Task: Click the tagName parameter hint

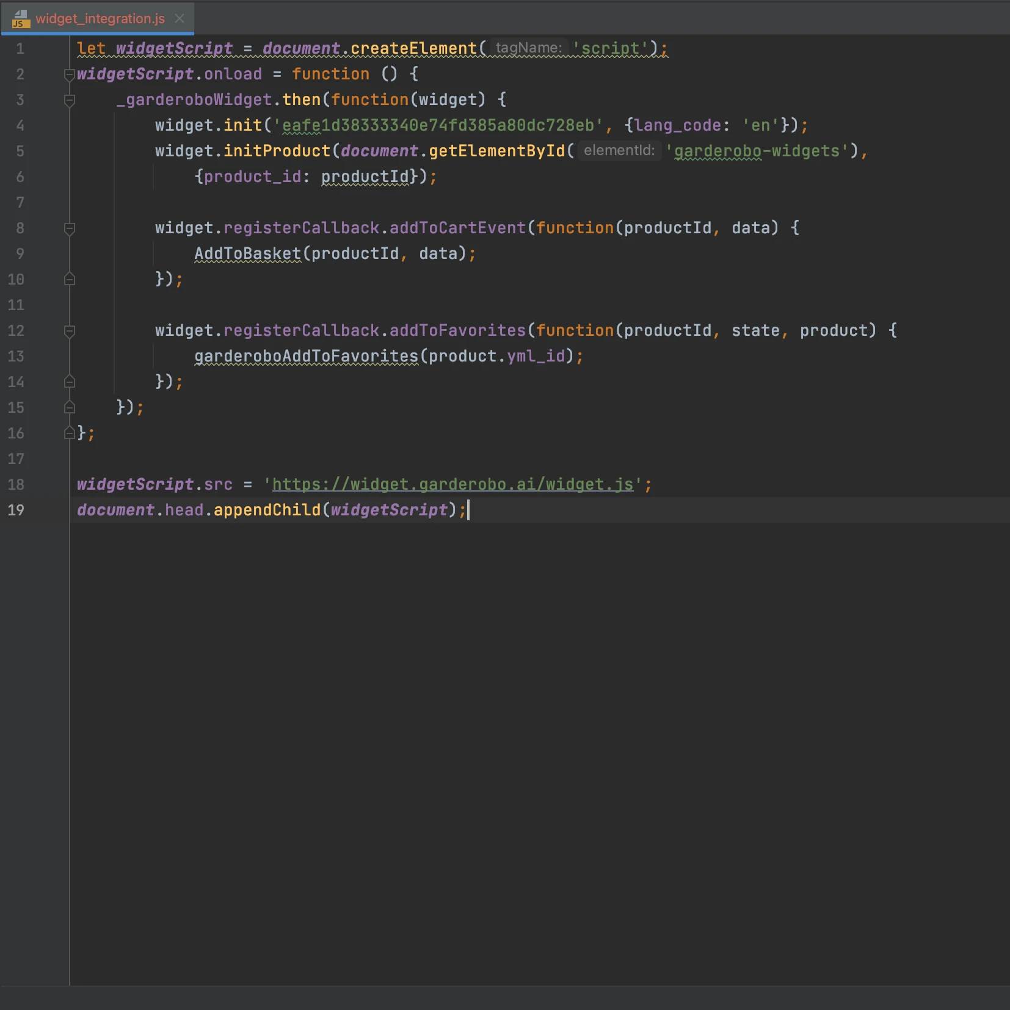Action: point(529,48)
